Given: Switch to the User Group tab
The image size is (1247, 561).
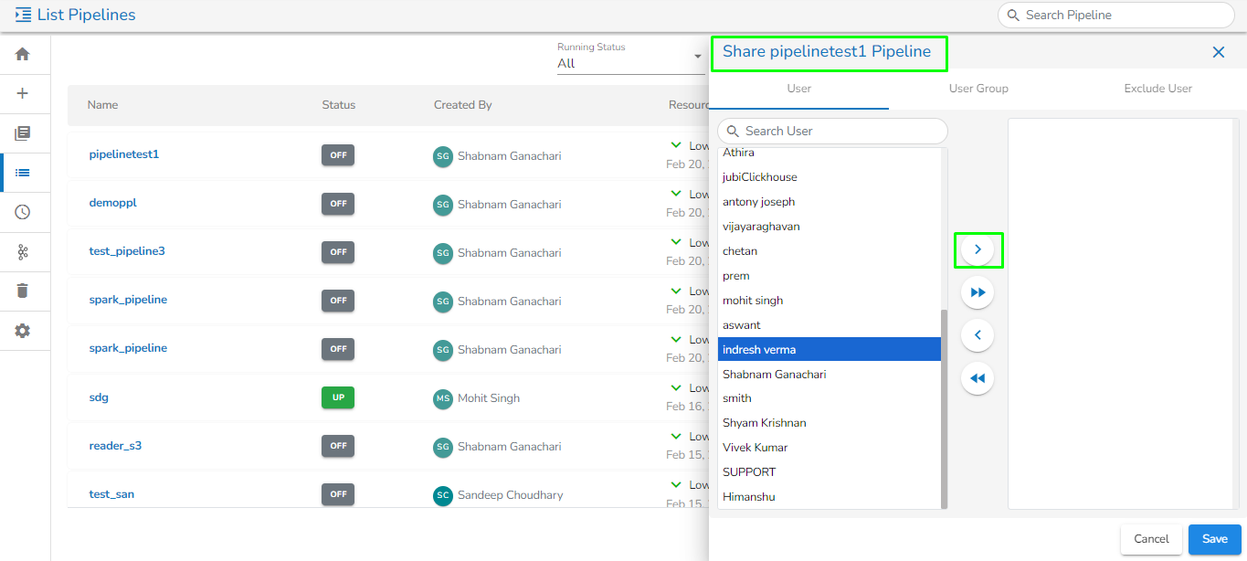Looking at the screenshot, I should coord(978,89).
